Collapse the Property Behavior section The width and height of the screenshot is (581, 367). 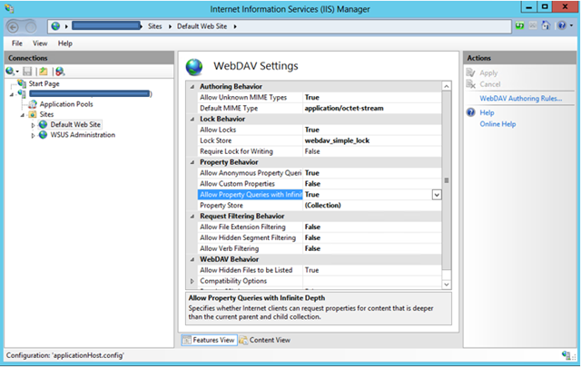(192, 162)
